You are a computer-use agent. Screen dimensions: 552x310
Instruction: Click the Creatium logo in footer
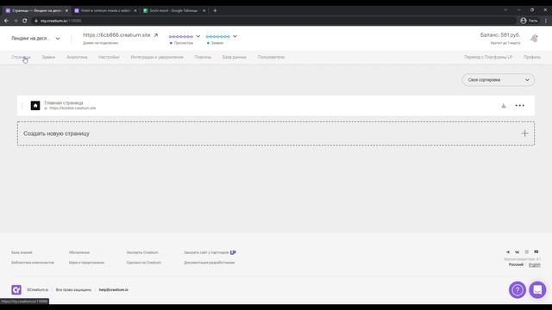click(x=16, y=289)
